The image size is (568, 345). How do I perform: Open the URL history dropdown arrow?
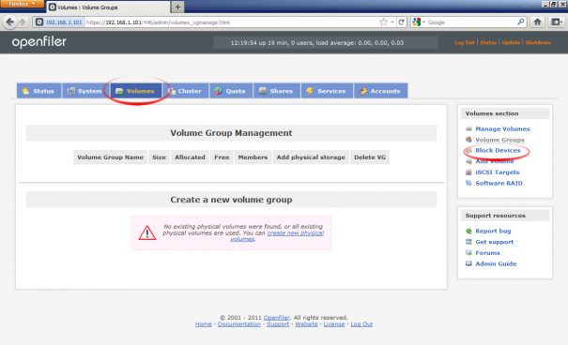click(392, 22)
